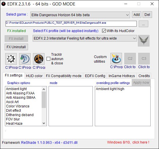Viewport: 159px width, 149px height.
Task: Click the C2 custom utility slot
Action: coord(130,59)
